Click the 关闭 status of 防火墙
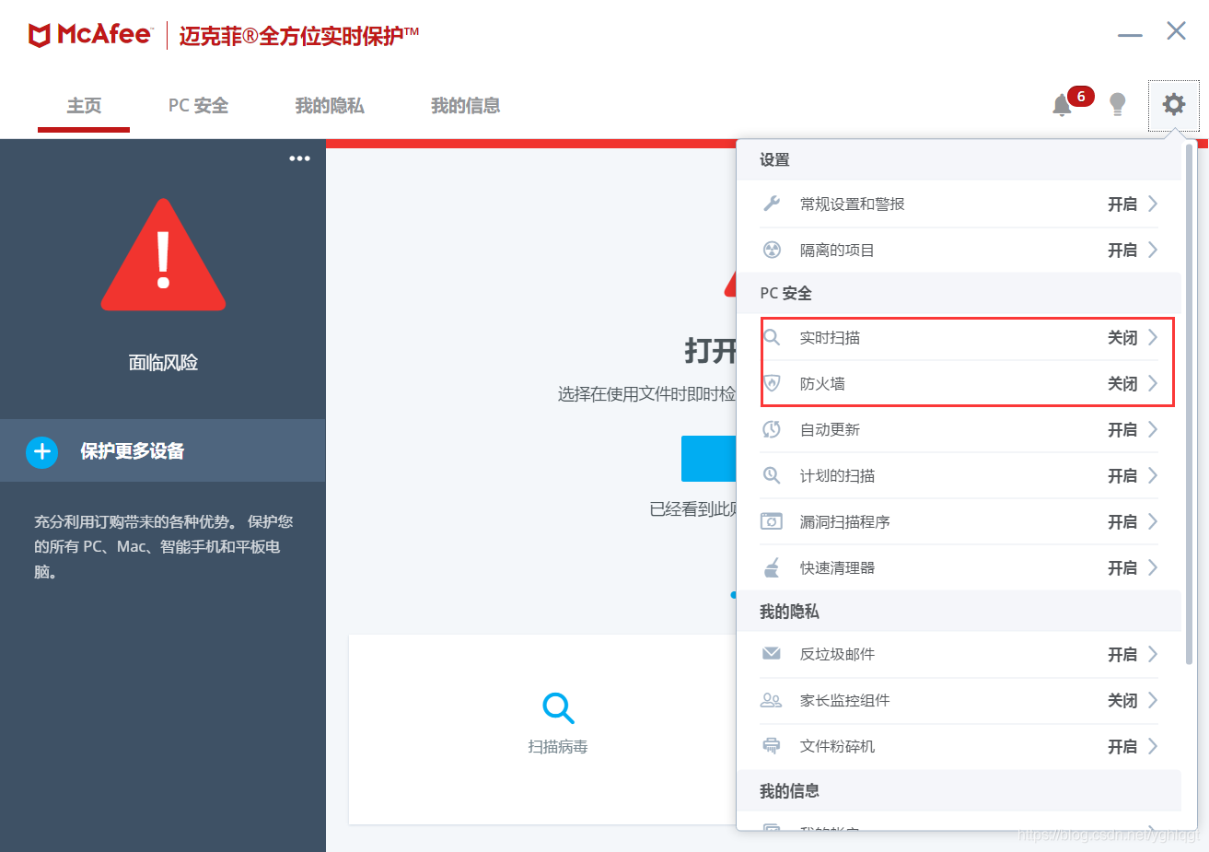1209x852 pixels. click(x=1122, y=383)
